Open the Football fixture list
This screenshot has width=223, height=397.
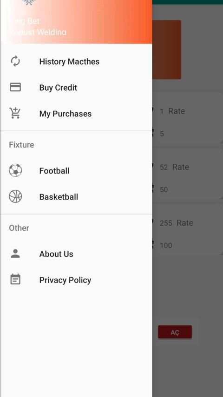[76, 171]
